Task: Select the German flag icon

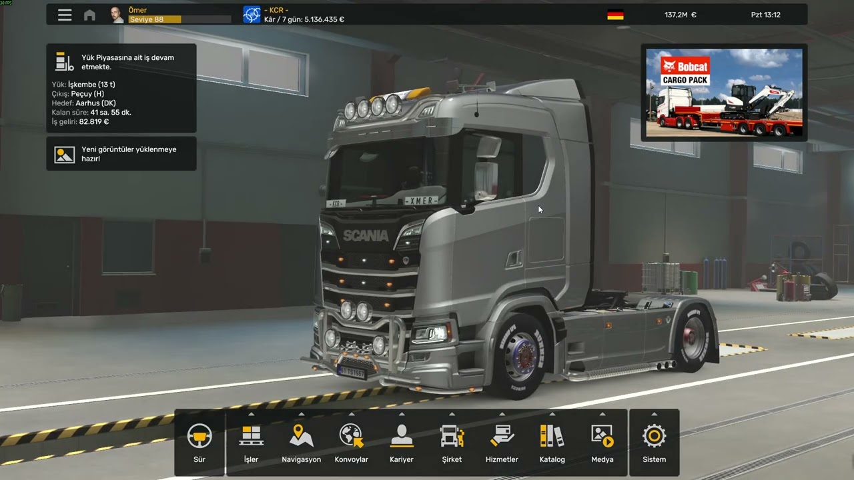Action: pyautogui.click(x=615, y=15)
